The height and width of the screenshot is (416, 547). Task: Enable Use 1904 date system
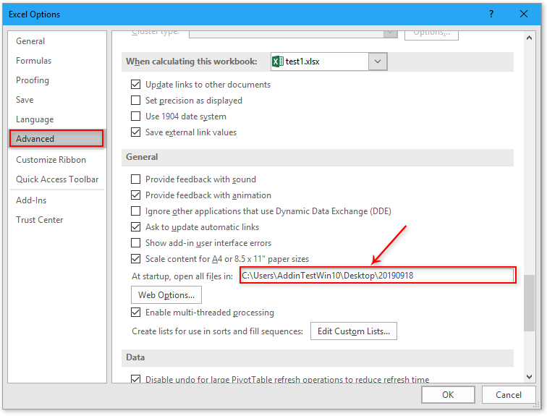click(136, 116)
